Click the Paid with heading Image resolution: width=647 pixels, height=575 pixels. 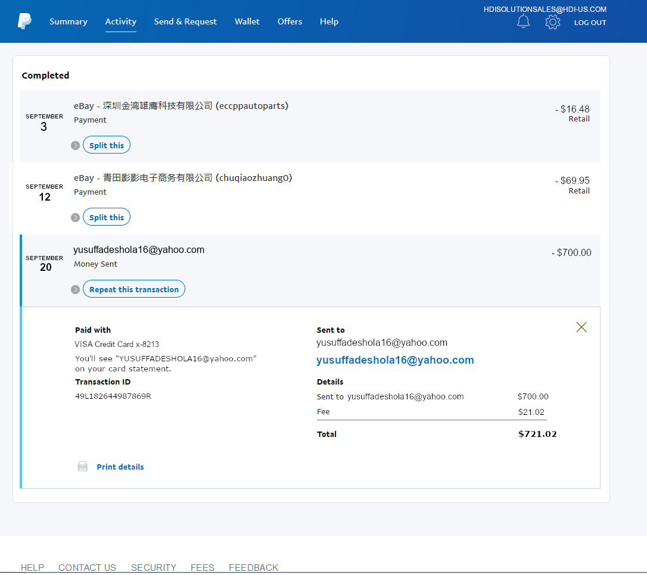(93, 330)
